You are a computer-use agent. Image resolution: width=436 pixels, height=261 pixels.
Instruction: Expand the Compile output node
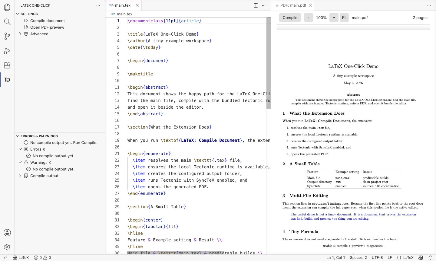coord(20,176)
